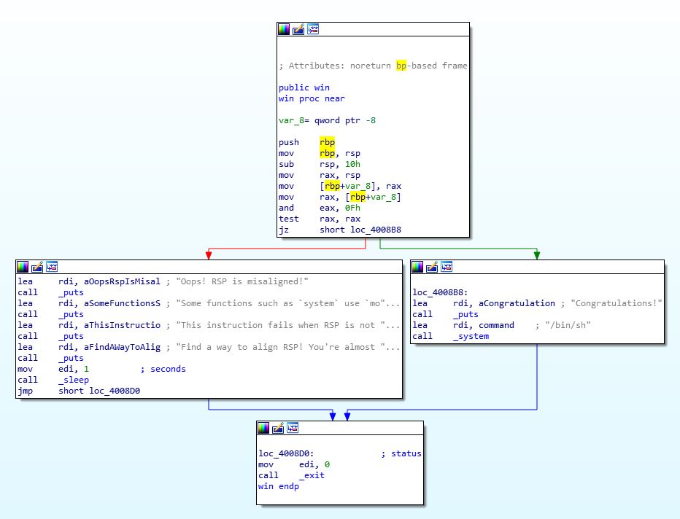Click the "Congratulations!" string comment
Screen dimensions: 680x519
[617, 303]
